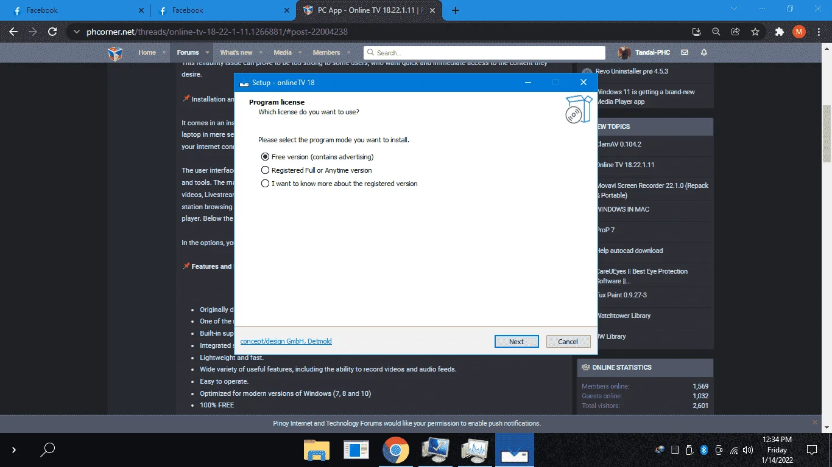Select the PC App - Online TV tab
This screenshot has height=467, width=832.
(369, 10)
